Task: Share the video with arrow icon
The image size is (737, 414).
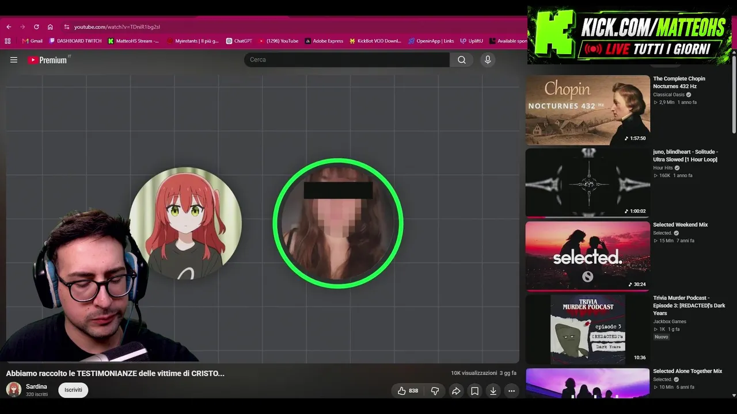Action: tap(456, 391)
